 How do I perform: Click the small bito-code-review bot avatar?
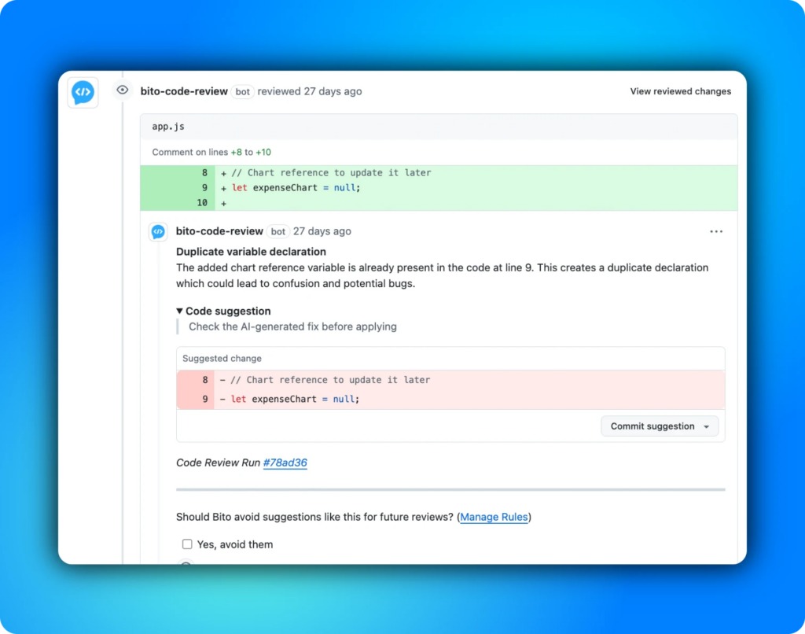pyautogui.click(x=160, y=231)
